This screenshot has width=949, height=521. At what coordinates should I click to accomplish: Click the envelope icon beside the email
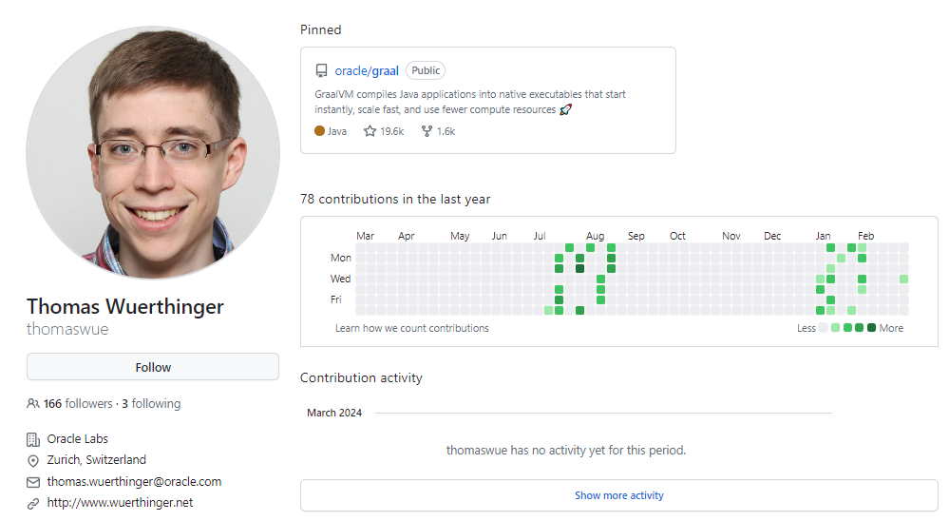click(x=33, y=482)
